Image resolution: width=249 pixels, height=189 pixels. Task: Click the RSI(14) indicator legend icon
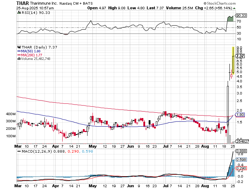[18, 12]
